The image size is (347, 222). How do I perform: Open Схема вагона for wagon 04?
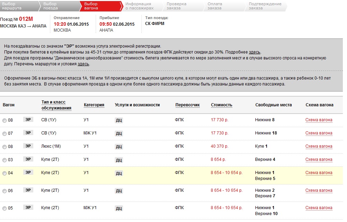[x=319, y=173]
